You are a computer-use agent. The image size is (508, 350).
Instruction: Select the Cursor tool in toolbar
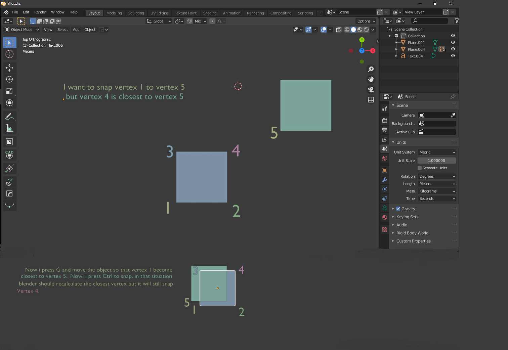[9, 54]
